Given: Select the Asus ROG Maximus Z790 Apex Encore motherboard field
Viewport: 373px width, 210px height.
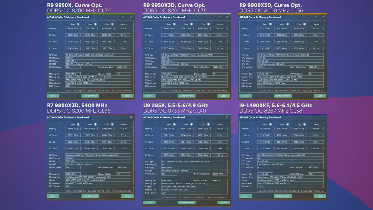Looking at the screenshot, I should [291, 183].
